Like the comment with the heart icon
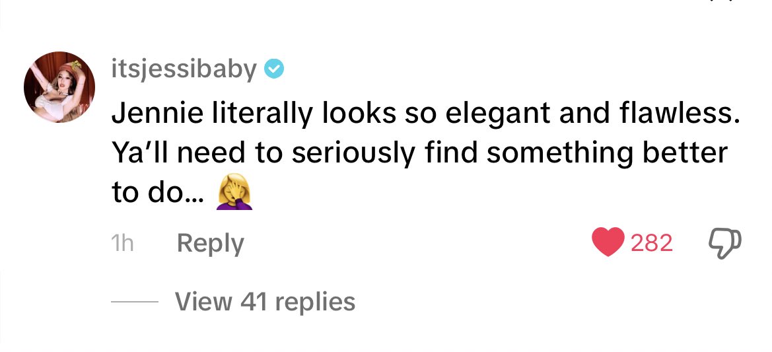772x352 pixels. [608, 244]
